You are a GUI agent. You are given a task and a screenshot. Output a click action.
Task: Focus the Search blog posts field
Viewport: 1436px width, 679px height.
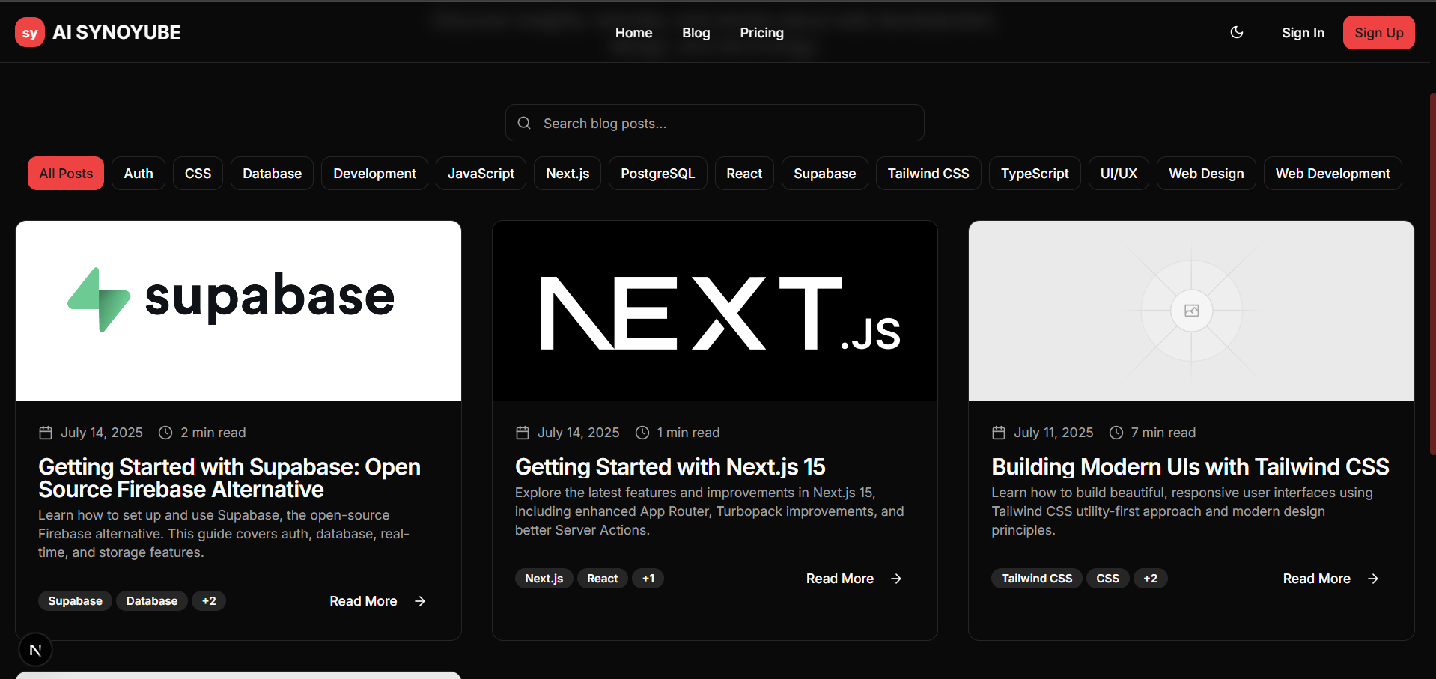[x=715, y=123]
